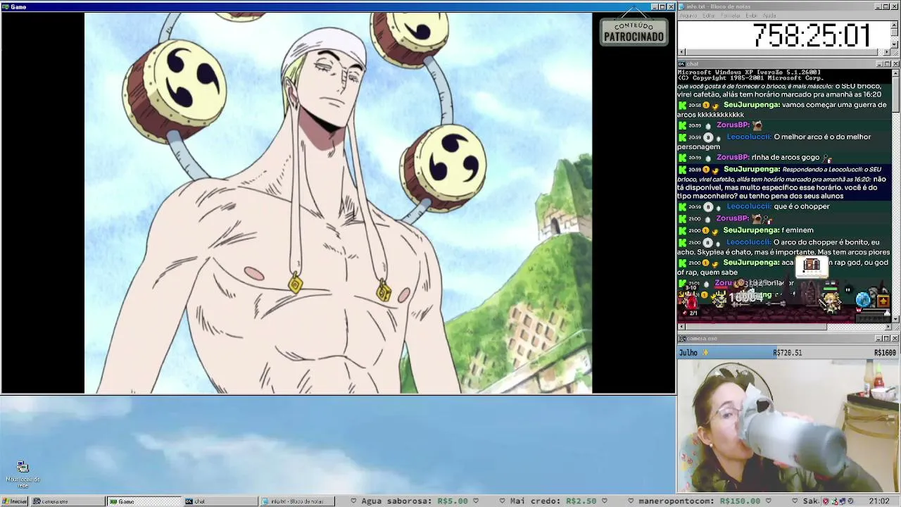The width and height of the screenshot is (901, 507).
Task: Click 'rinha de arcos gogo' chat message
Action: (x=786, y=158)
